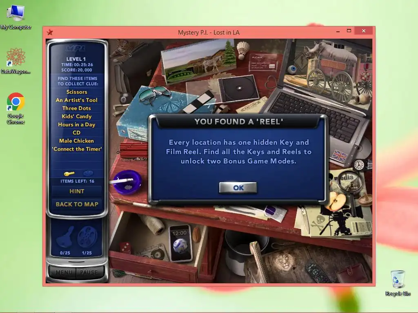
Task: Close the Mystery P.I. window
Action: (x=364, y=31)
